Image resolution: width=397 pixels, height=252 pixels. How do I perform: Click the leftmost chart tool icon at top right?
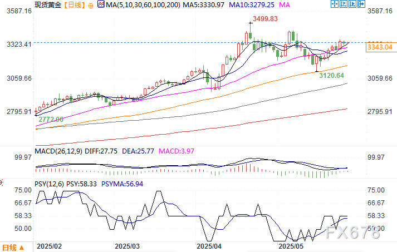[335, 4]
